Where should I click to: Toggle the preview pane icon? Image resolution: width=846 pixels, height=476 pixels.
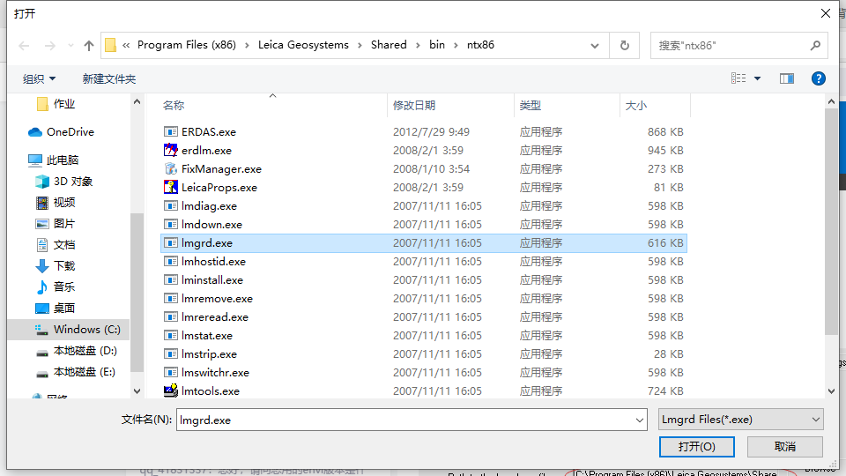click(x=787, y=78)
